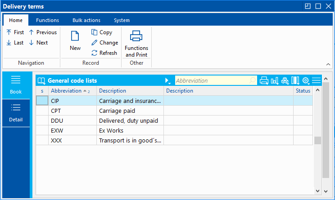Sort by Abbreviation column header
335x200 pixels.
click(x=72, y=91)
